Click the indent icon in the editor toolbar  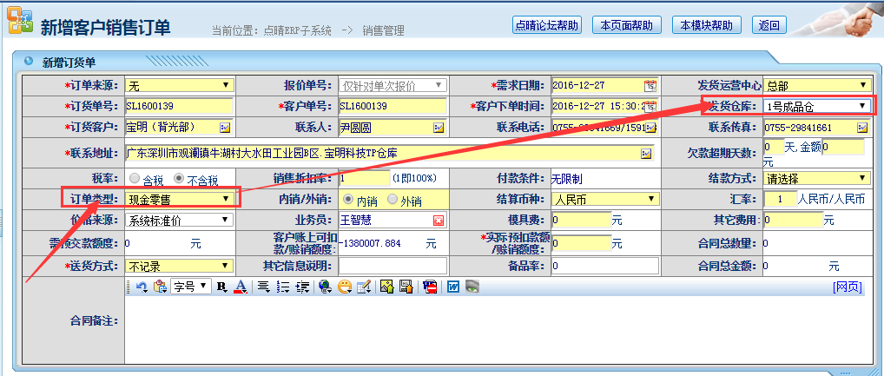(x=302, y=287)
